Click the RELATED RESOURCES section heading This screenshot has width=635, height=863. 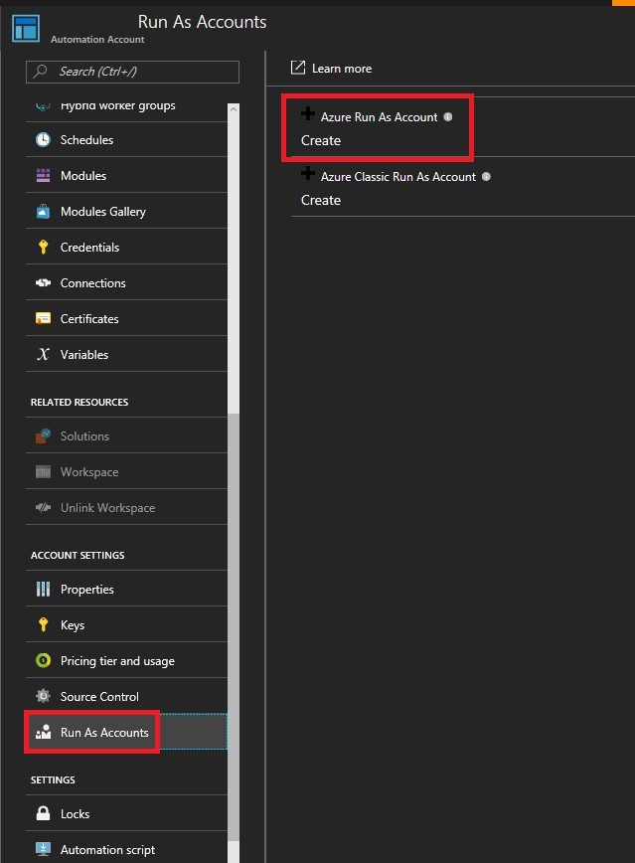pyautogui.click(x=79, y=403)
